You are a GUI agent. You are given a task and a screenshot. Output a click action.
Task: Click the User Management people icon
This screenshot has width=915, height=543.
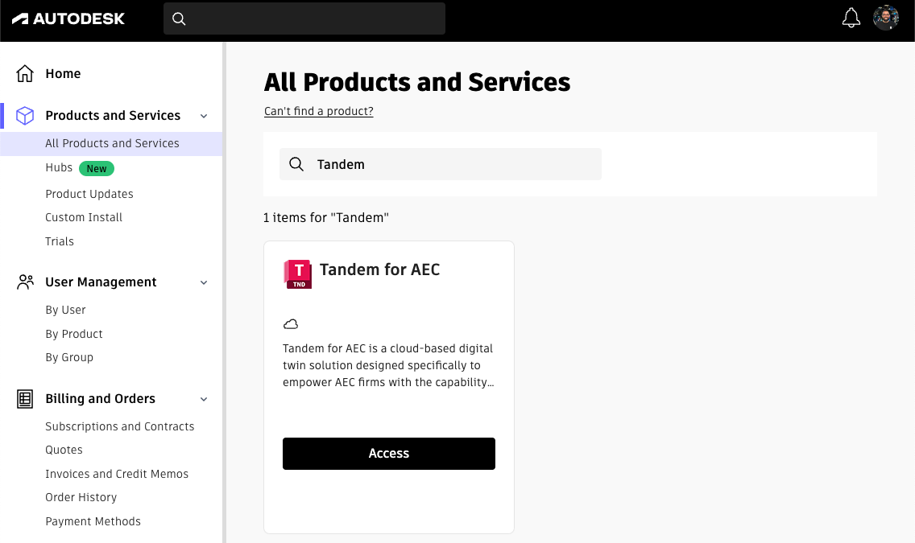coord(25,282)
